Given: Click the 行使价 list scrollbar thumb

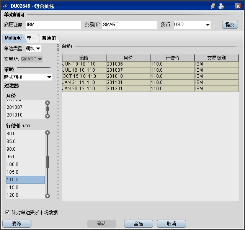Looking at the screenshot, I should (47, 162).
